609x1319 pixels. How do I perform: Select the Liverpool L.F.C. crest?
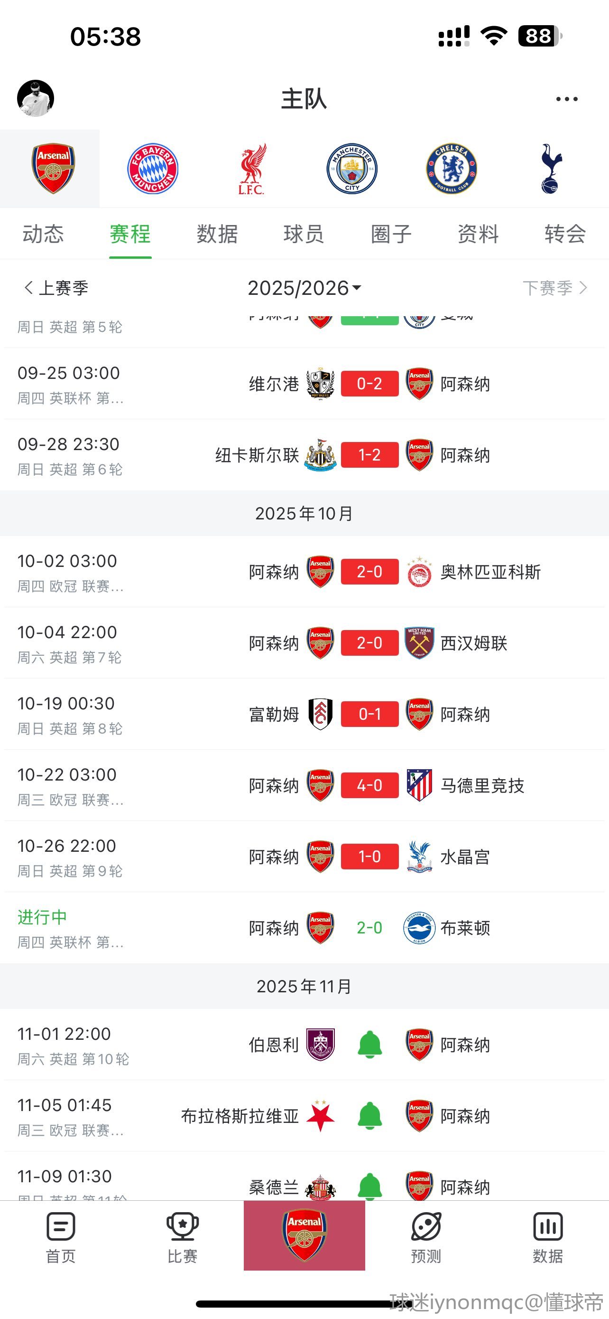(x=251, y=169)
